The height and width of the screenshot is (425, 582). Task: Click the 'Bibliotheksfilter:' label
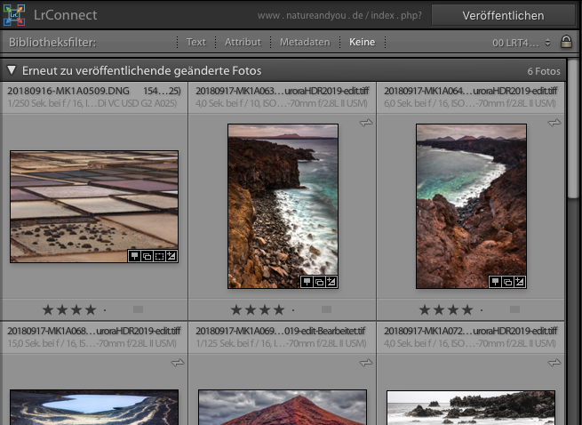[x=52, y=43]
